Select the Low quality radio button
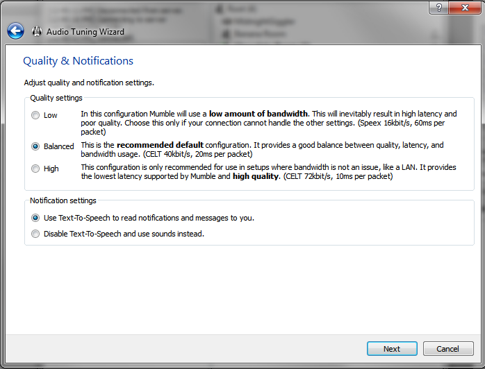This screenshot has width=485, height=369. (35, 115)
